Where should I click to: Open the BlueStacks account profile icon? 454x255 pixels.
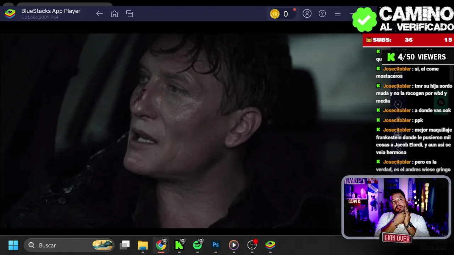coord(307,13)
